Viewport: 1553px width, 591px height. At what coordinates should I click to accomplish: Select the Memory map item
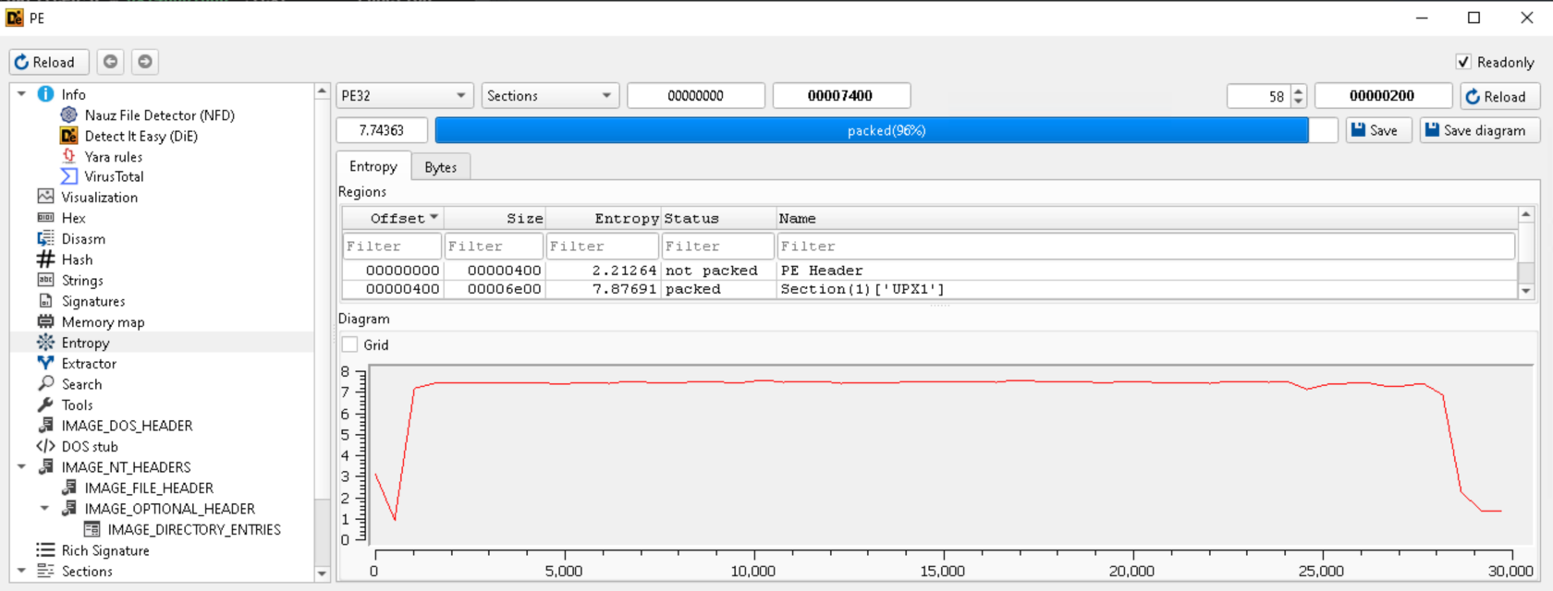click(103, 322)
